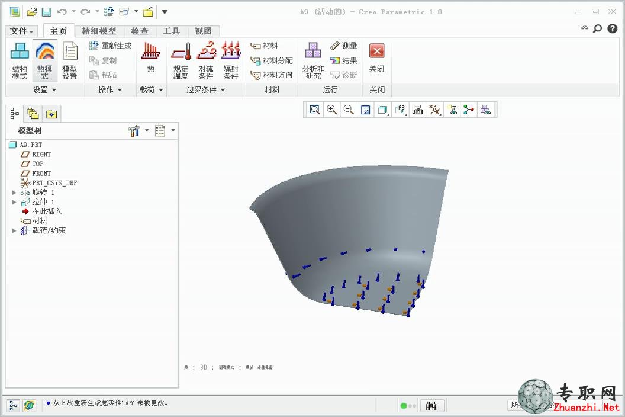Open Help question mark icon

point(612,28)
